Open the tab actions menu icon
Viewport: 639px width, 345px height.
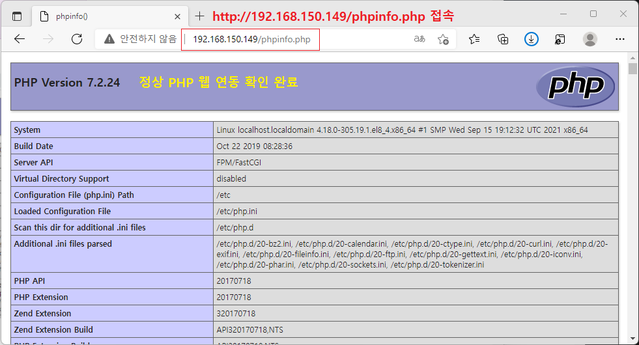pyautogui.click(x=17, y=16)
